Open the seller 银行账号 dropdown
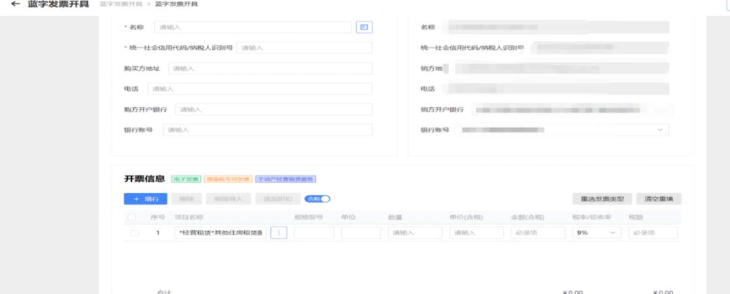This screenshot has height=294, width=730. [660, 130]
